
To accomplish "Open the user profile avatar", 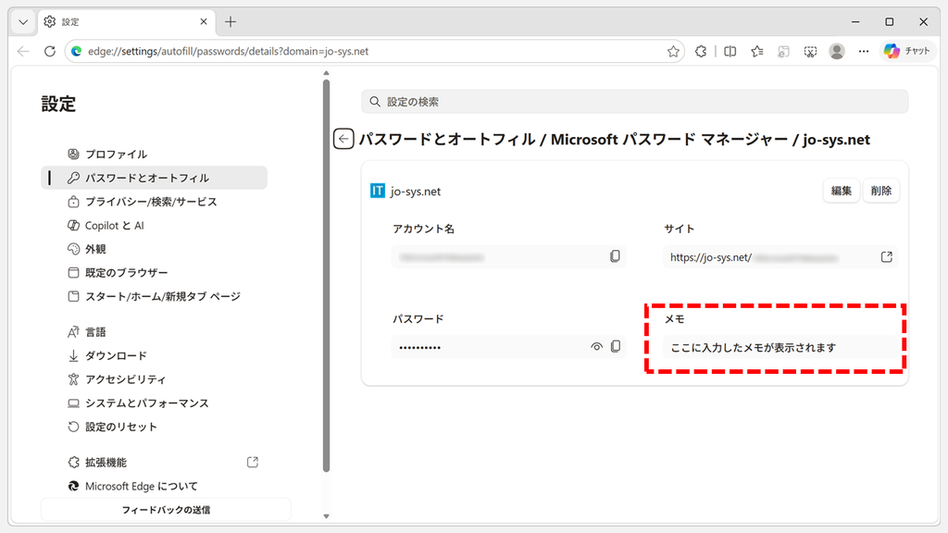I will click(837, 52).
